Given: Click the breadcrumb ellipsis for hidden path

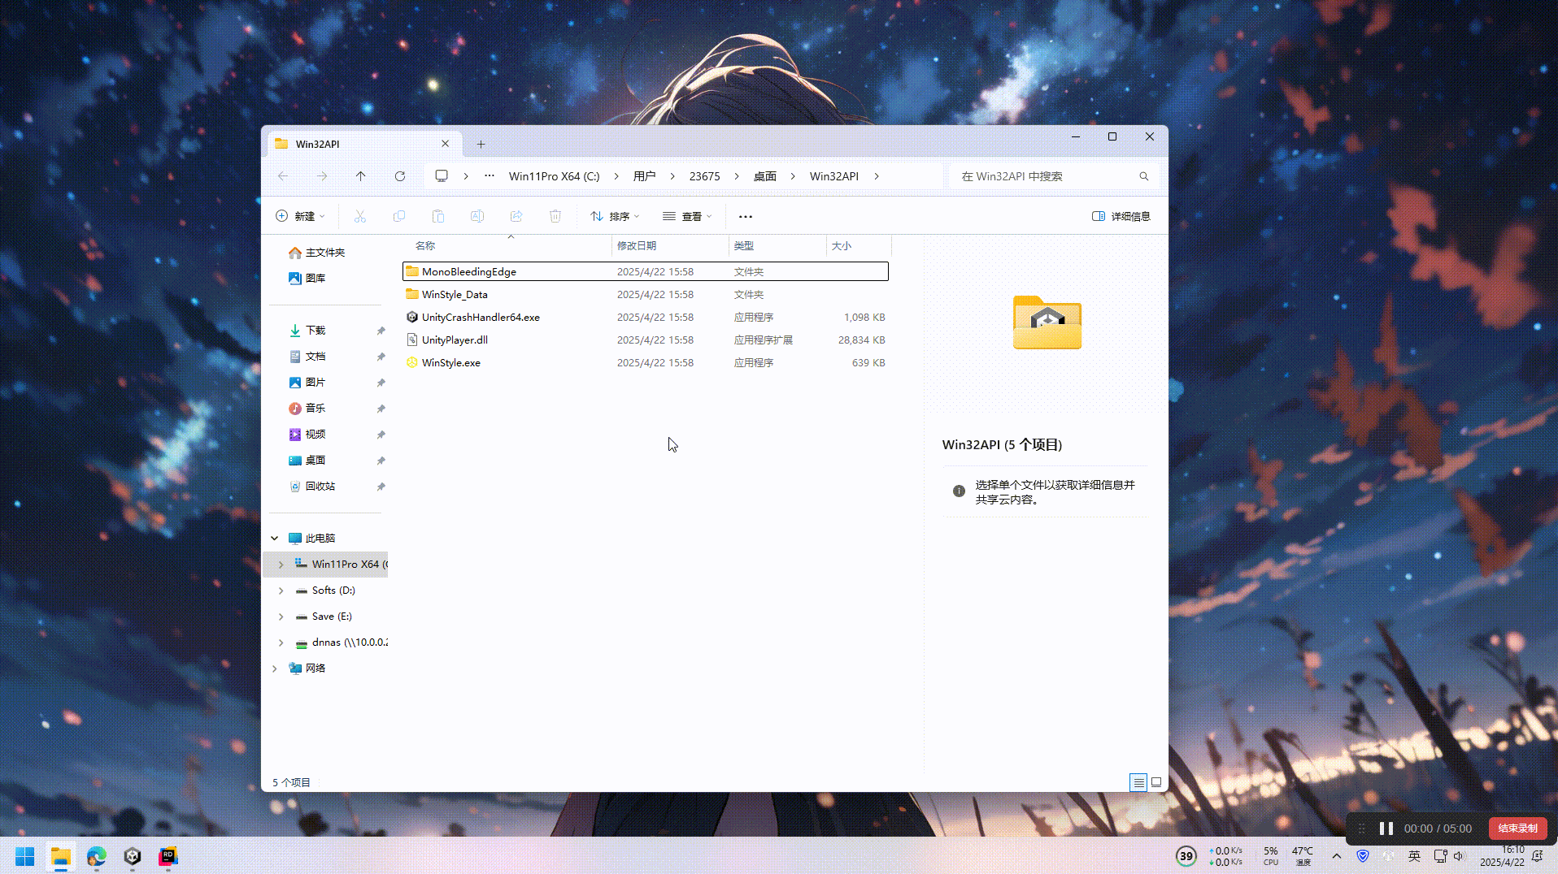Looking at the screenshot, I should coord(490,176).
